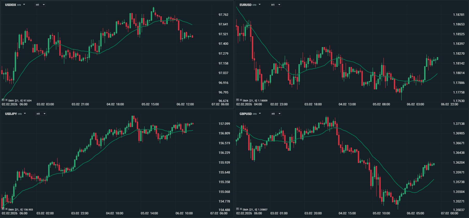Open SMA settings icon on USDJPY chart
469x218 pixels.
point(3,209)
